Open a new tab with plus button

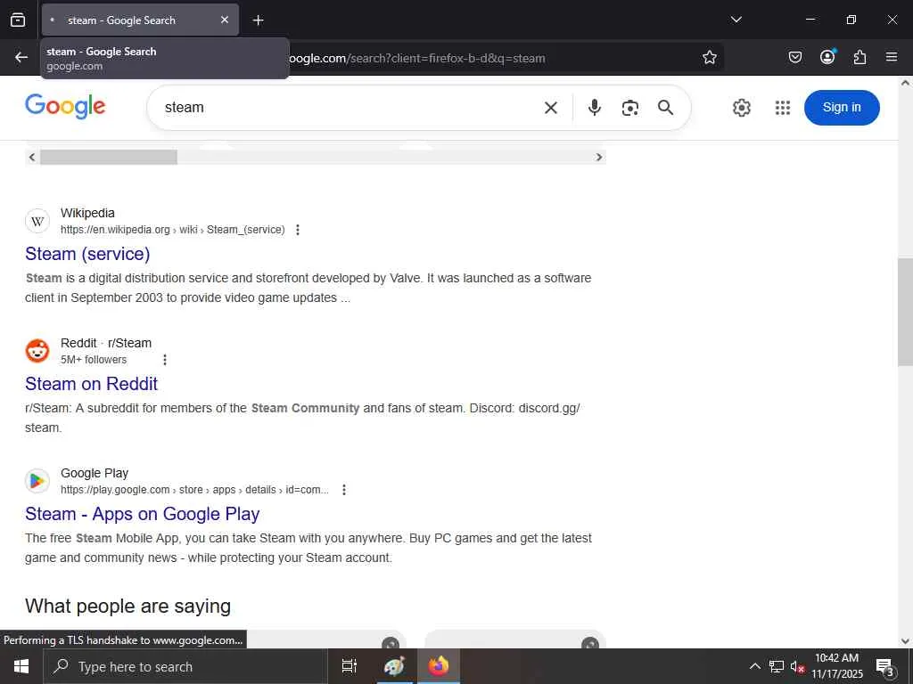(x=258, y=20)
